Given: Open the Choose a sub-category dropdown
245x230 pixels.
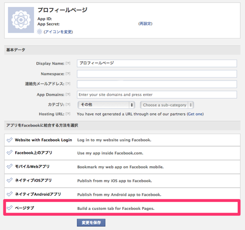Looking at the screenshot, I should point(167,105).
